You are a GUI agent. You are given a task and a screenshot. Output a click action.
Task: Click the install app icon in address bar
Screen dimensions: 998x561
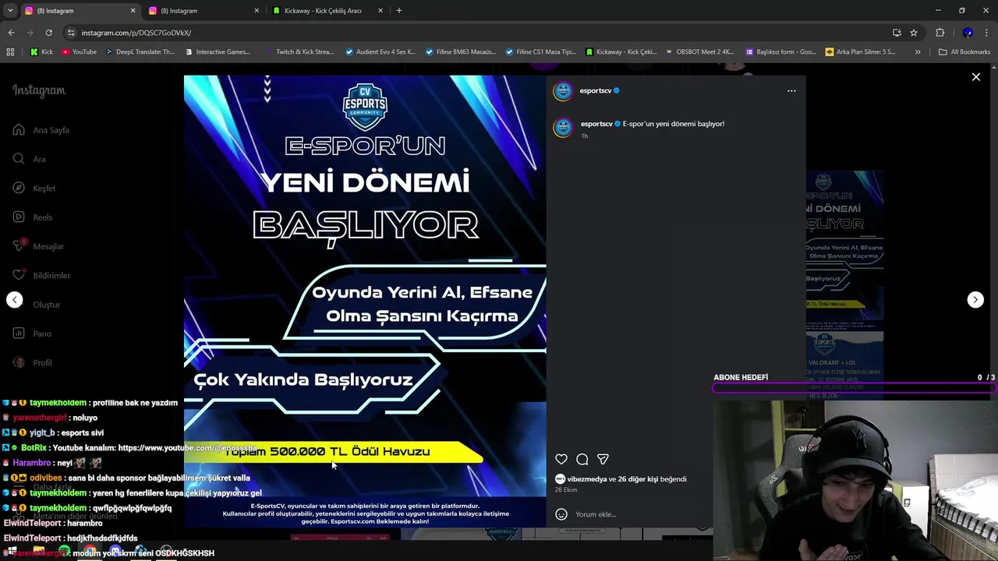coord(897,33)
